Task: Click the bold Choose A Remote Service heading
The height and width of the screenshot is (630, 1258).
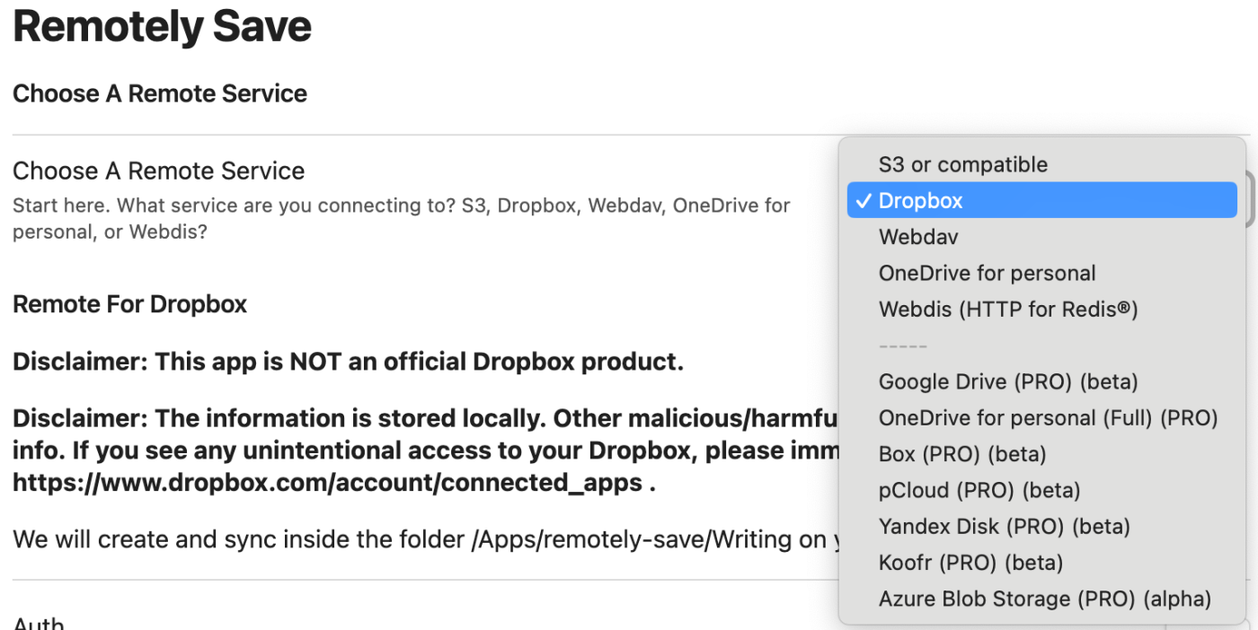Action: [x=160, y=93]
